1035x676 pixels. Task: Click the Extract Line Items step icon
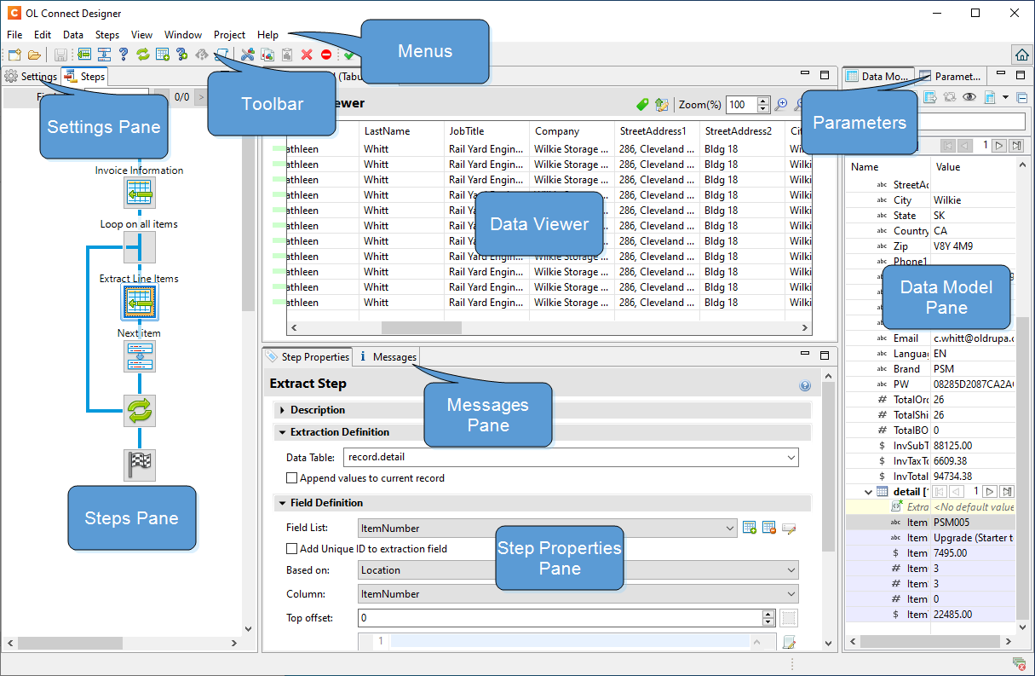[x=139, y=302]
